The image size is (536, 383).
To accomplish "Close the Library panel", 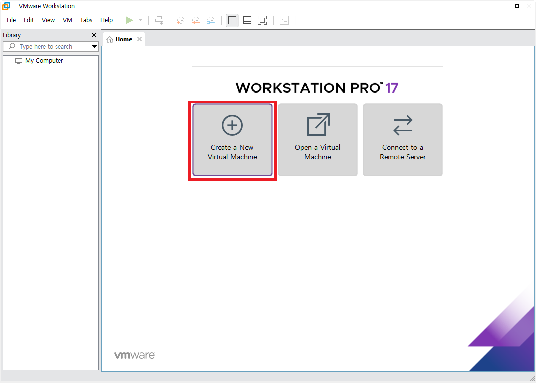I will tap(94, 35).
